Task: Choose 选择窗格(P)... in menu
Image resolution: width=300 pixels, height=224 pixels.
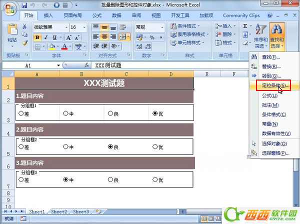Action: [x=274, y=153]
